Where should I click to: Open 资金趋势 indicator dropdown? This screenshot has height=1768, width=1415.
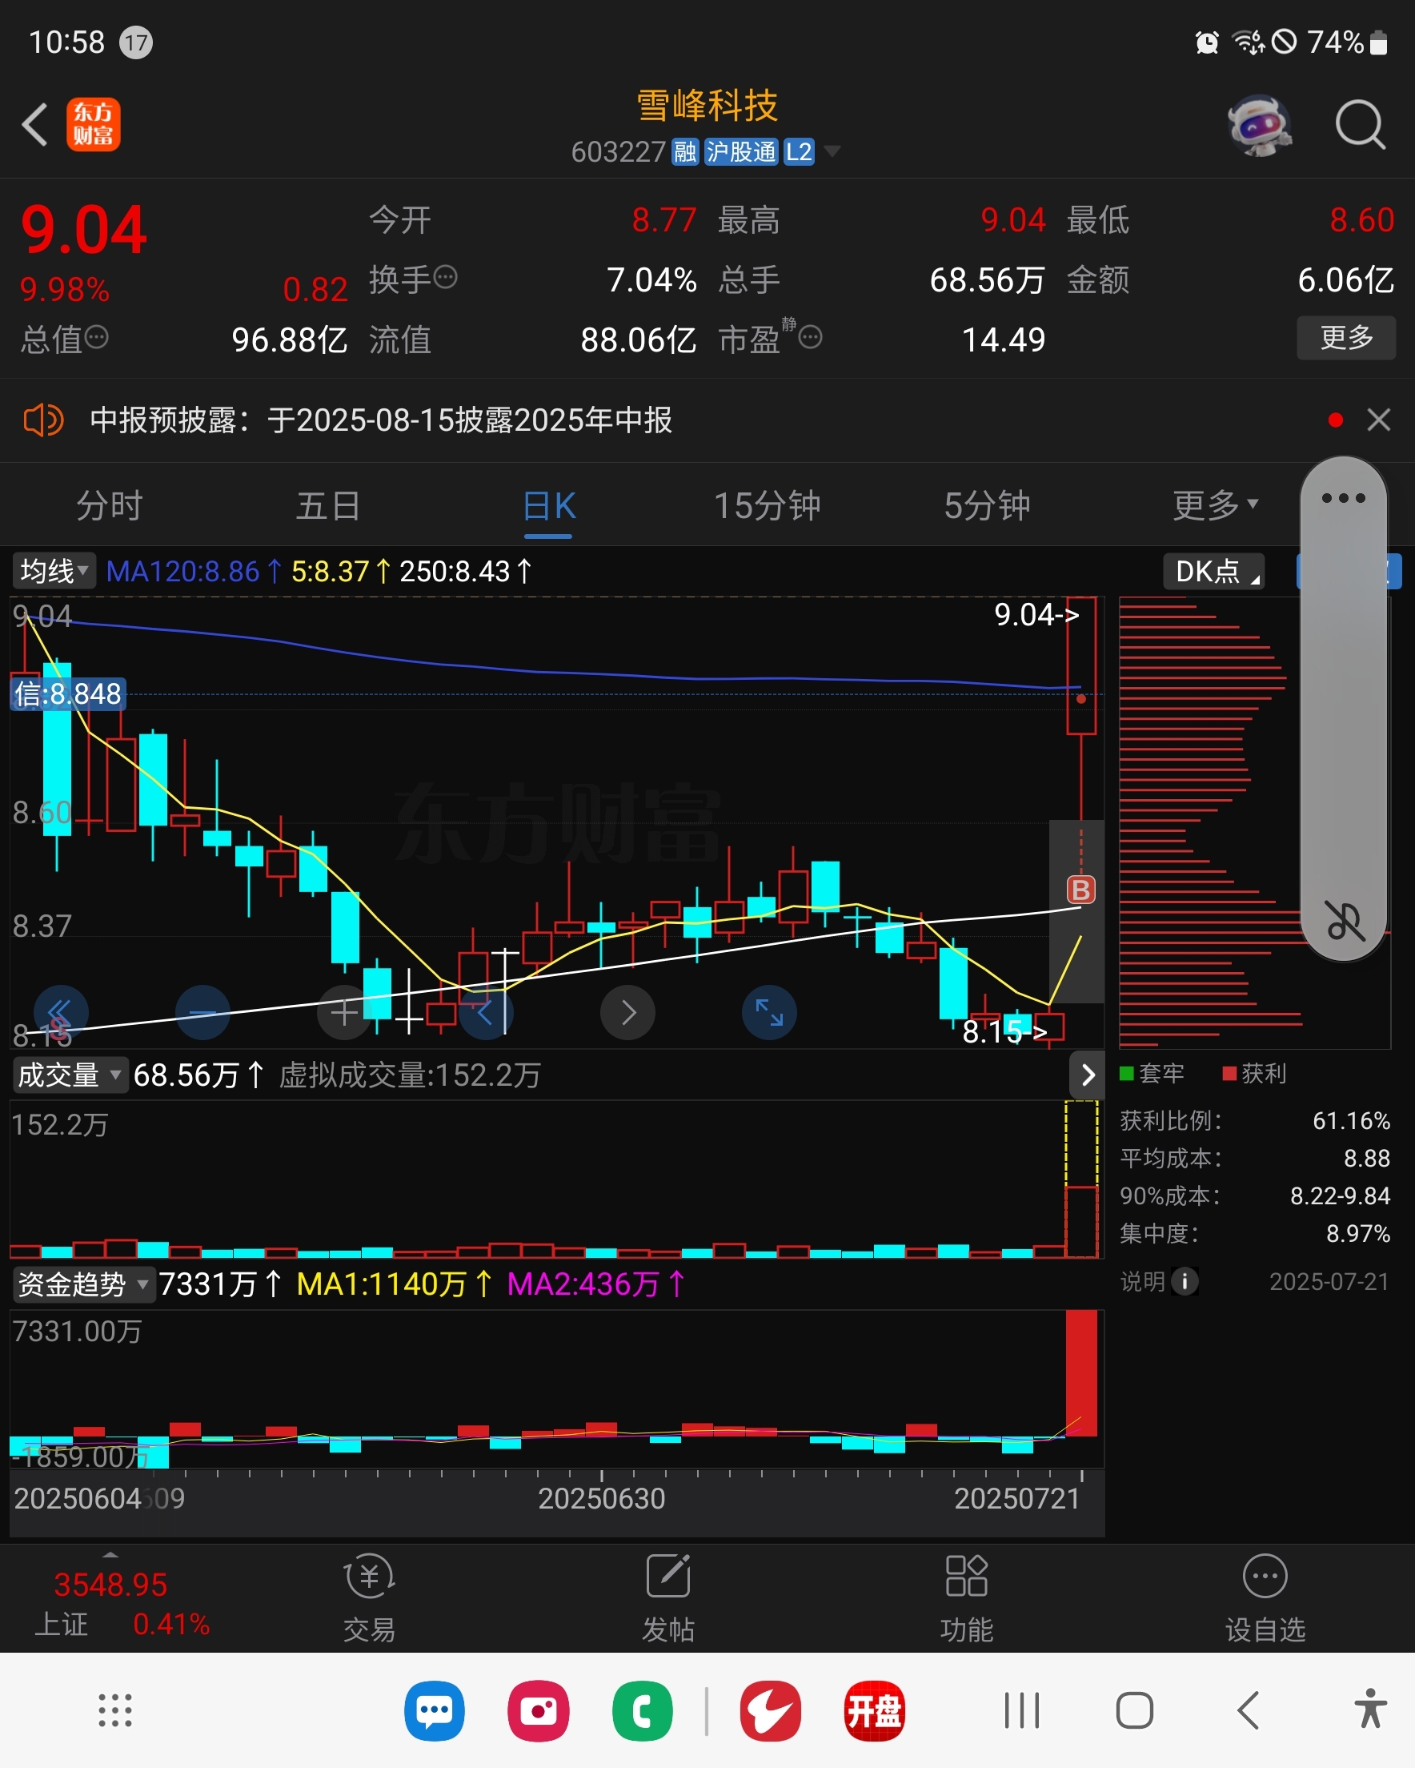click(83, 1284)
